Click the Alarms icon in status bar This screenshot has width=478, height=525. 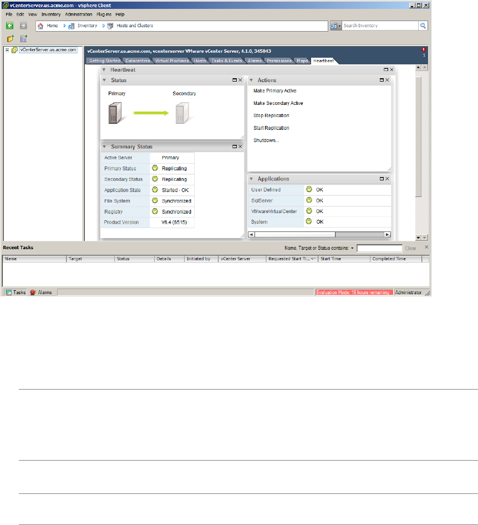coord(33,292)
